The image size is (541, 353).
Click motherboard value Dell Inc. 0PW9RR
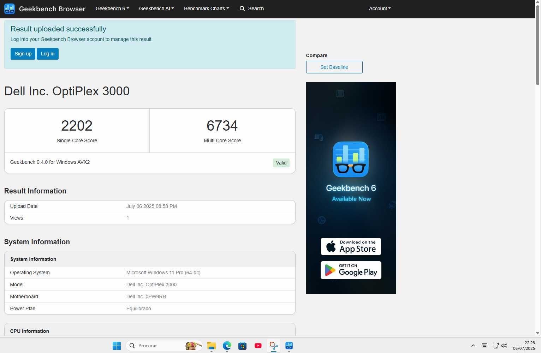[x=146, y=297]
